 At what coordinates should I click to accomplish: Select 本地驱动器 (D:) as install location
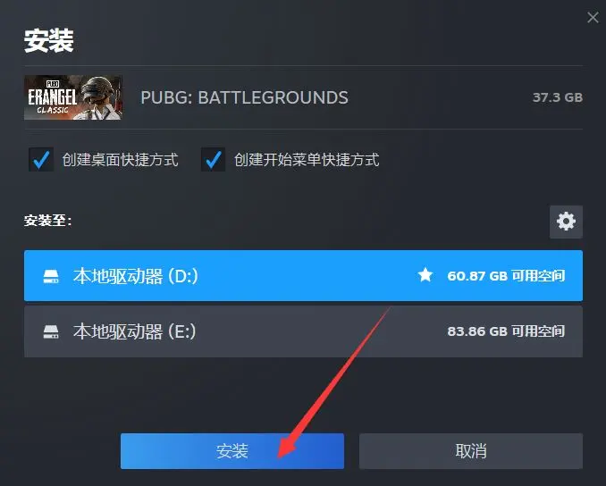pyautogui.click(x=303, y=275)
